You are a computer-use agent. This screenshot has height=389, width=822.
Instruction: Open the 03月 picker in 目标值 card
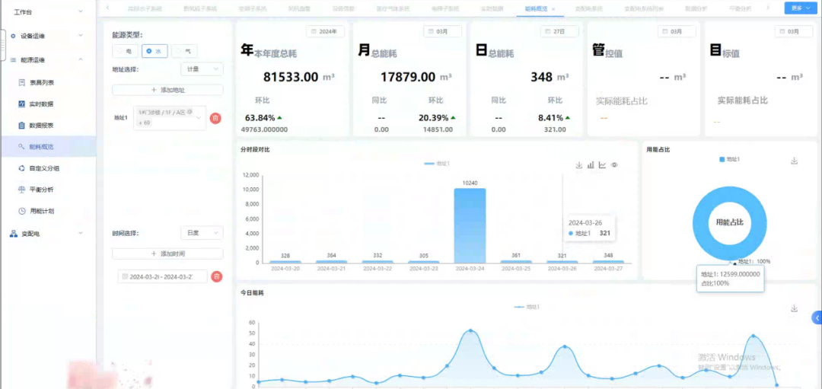point(794,31)
